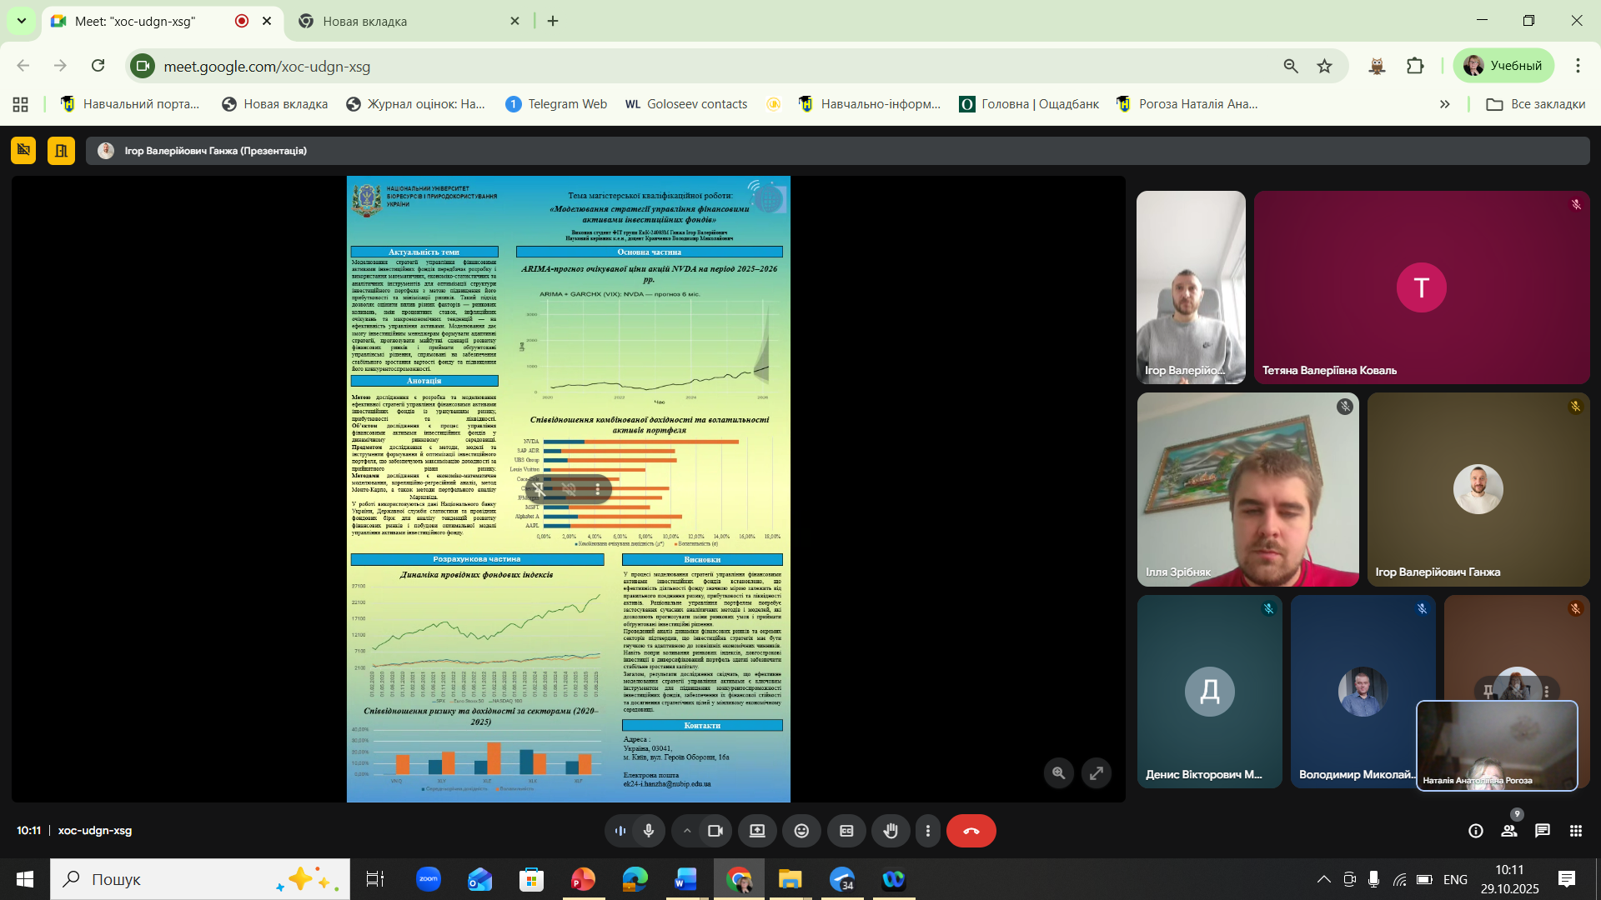
Task: Toggle closed captions
Action: (x=846, y=831)
